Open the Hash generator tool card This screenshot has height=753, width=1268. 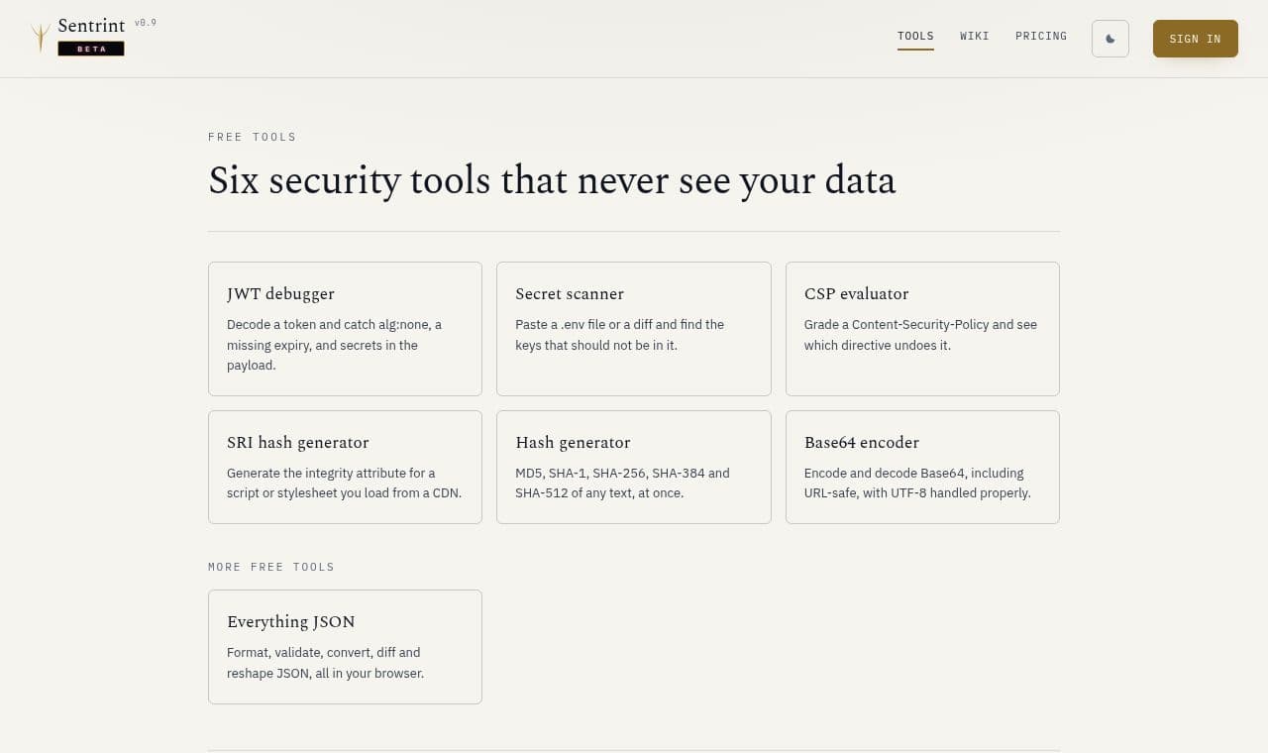(633, 467)
